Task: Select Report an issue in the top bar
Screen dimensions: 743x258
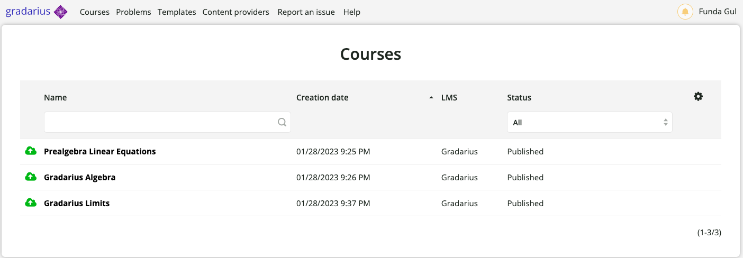Action: pos(306,12)
